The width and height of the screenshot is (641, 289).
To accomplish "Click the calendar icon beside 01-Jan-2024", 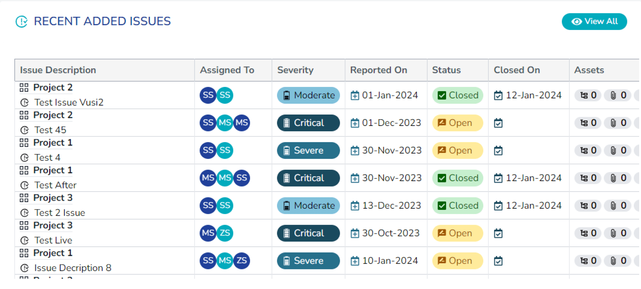I will click(x=355, y=95).
